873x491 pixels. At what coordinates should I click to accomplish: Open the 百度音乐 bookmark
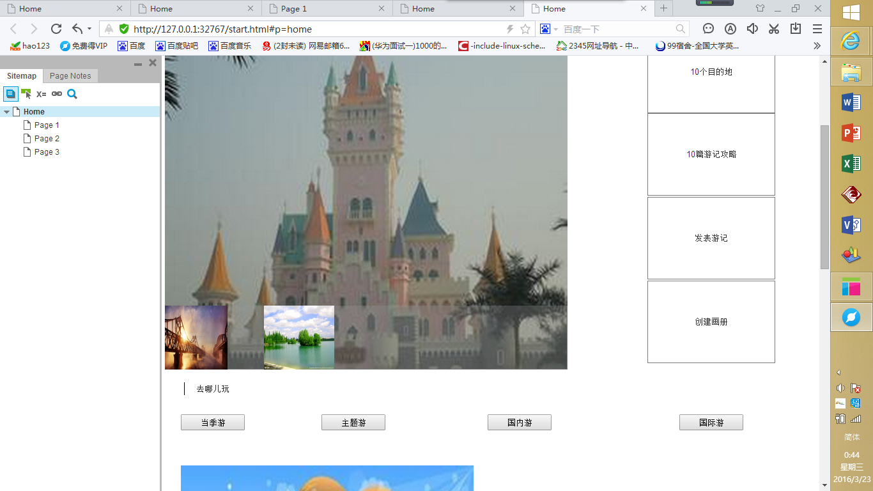pyautogui.click(x=230, y=46)
